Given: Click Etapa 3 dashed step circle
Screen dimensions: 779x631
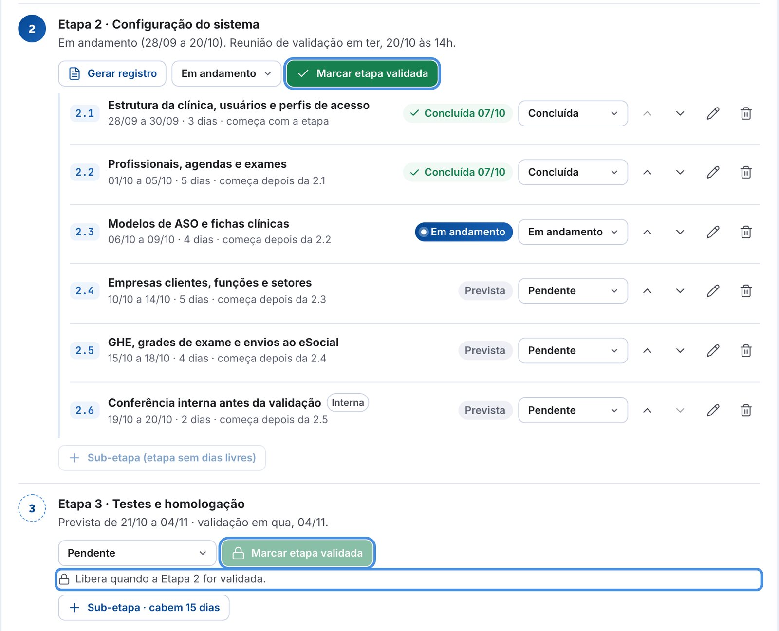Looking at the screenshot, I should [32, 508].
